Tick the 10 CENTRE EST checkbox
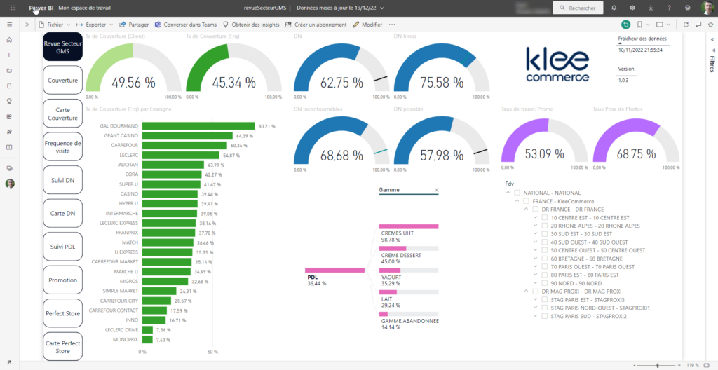Screen dimensions: 718x370 click(x=544, y=217)
